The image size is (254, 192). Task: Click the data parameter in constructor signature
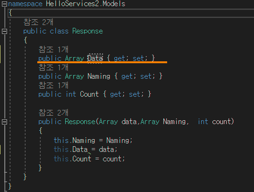[129, 122]
